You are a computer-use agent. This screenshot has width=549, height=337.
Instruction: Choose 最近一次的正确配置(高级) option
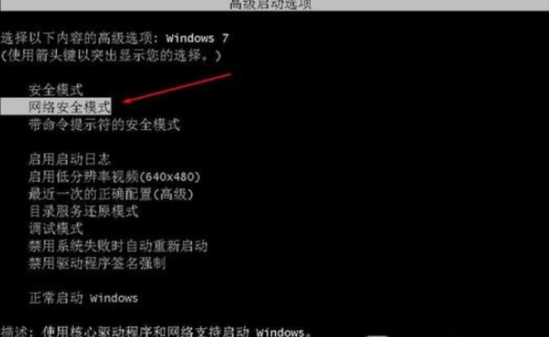(111, 194)
